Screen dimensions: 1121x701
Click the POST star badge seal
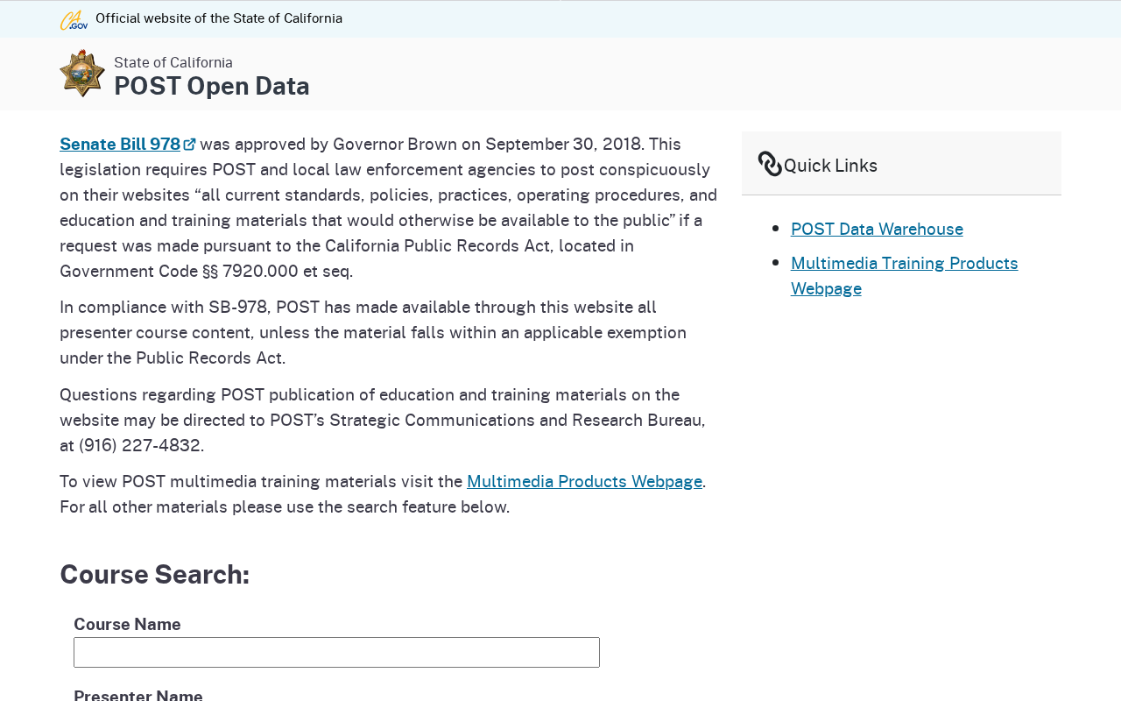[82, 74]
